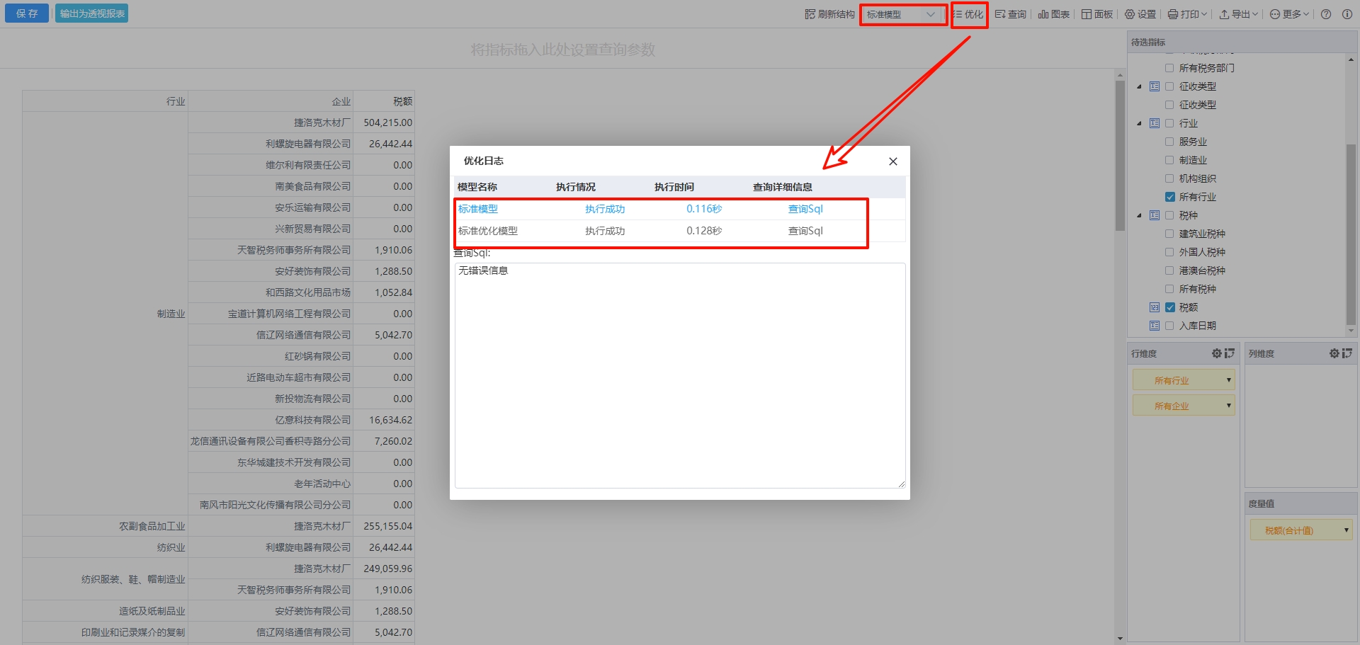The image size is (1360, 645).
Task: Open the 图表 chart view
Action: click(x=1053, y=14)
